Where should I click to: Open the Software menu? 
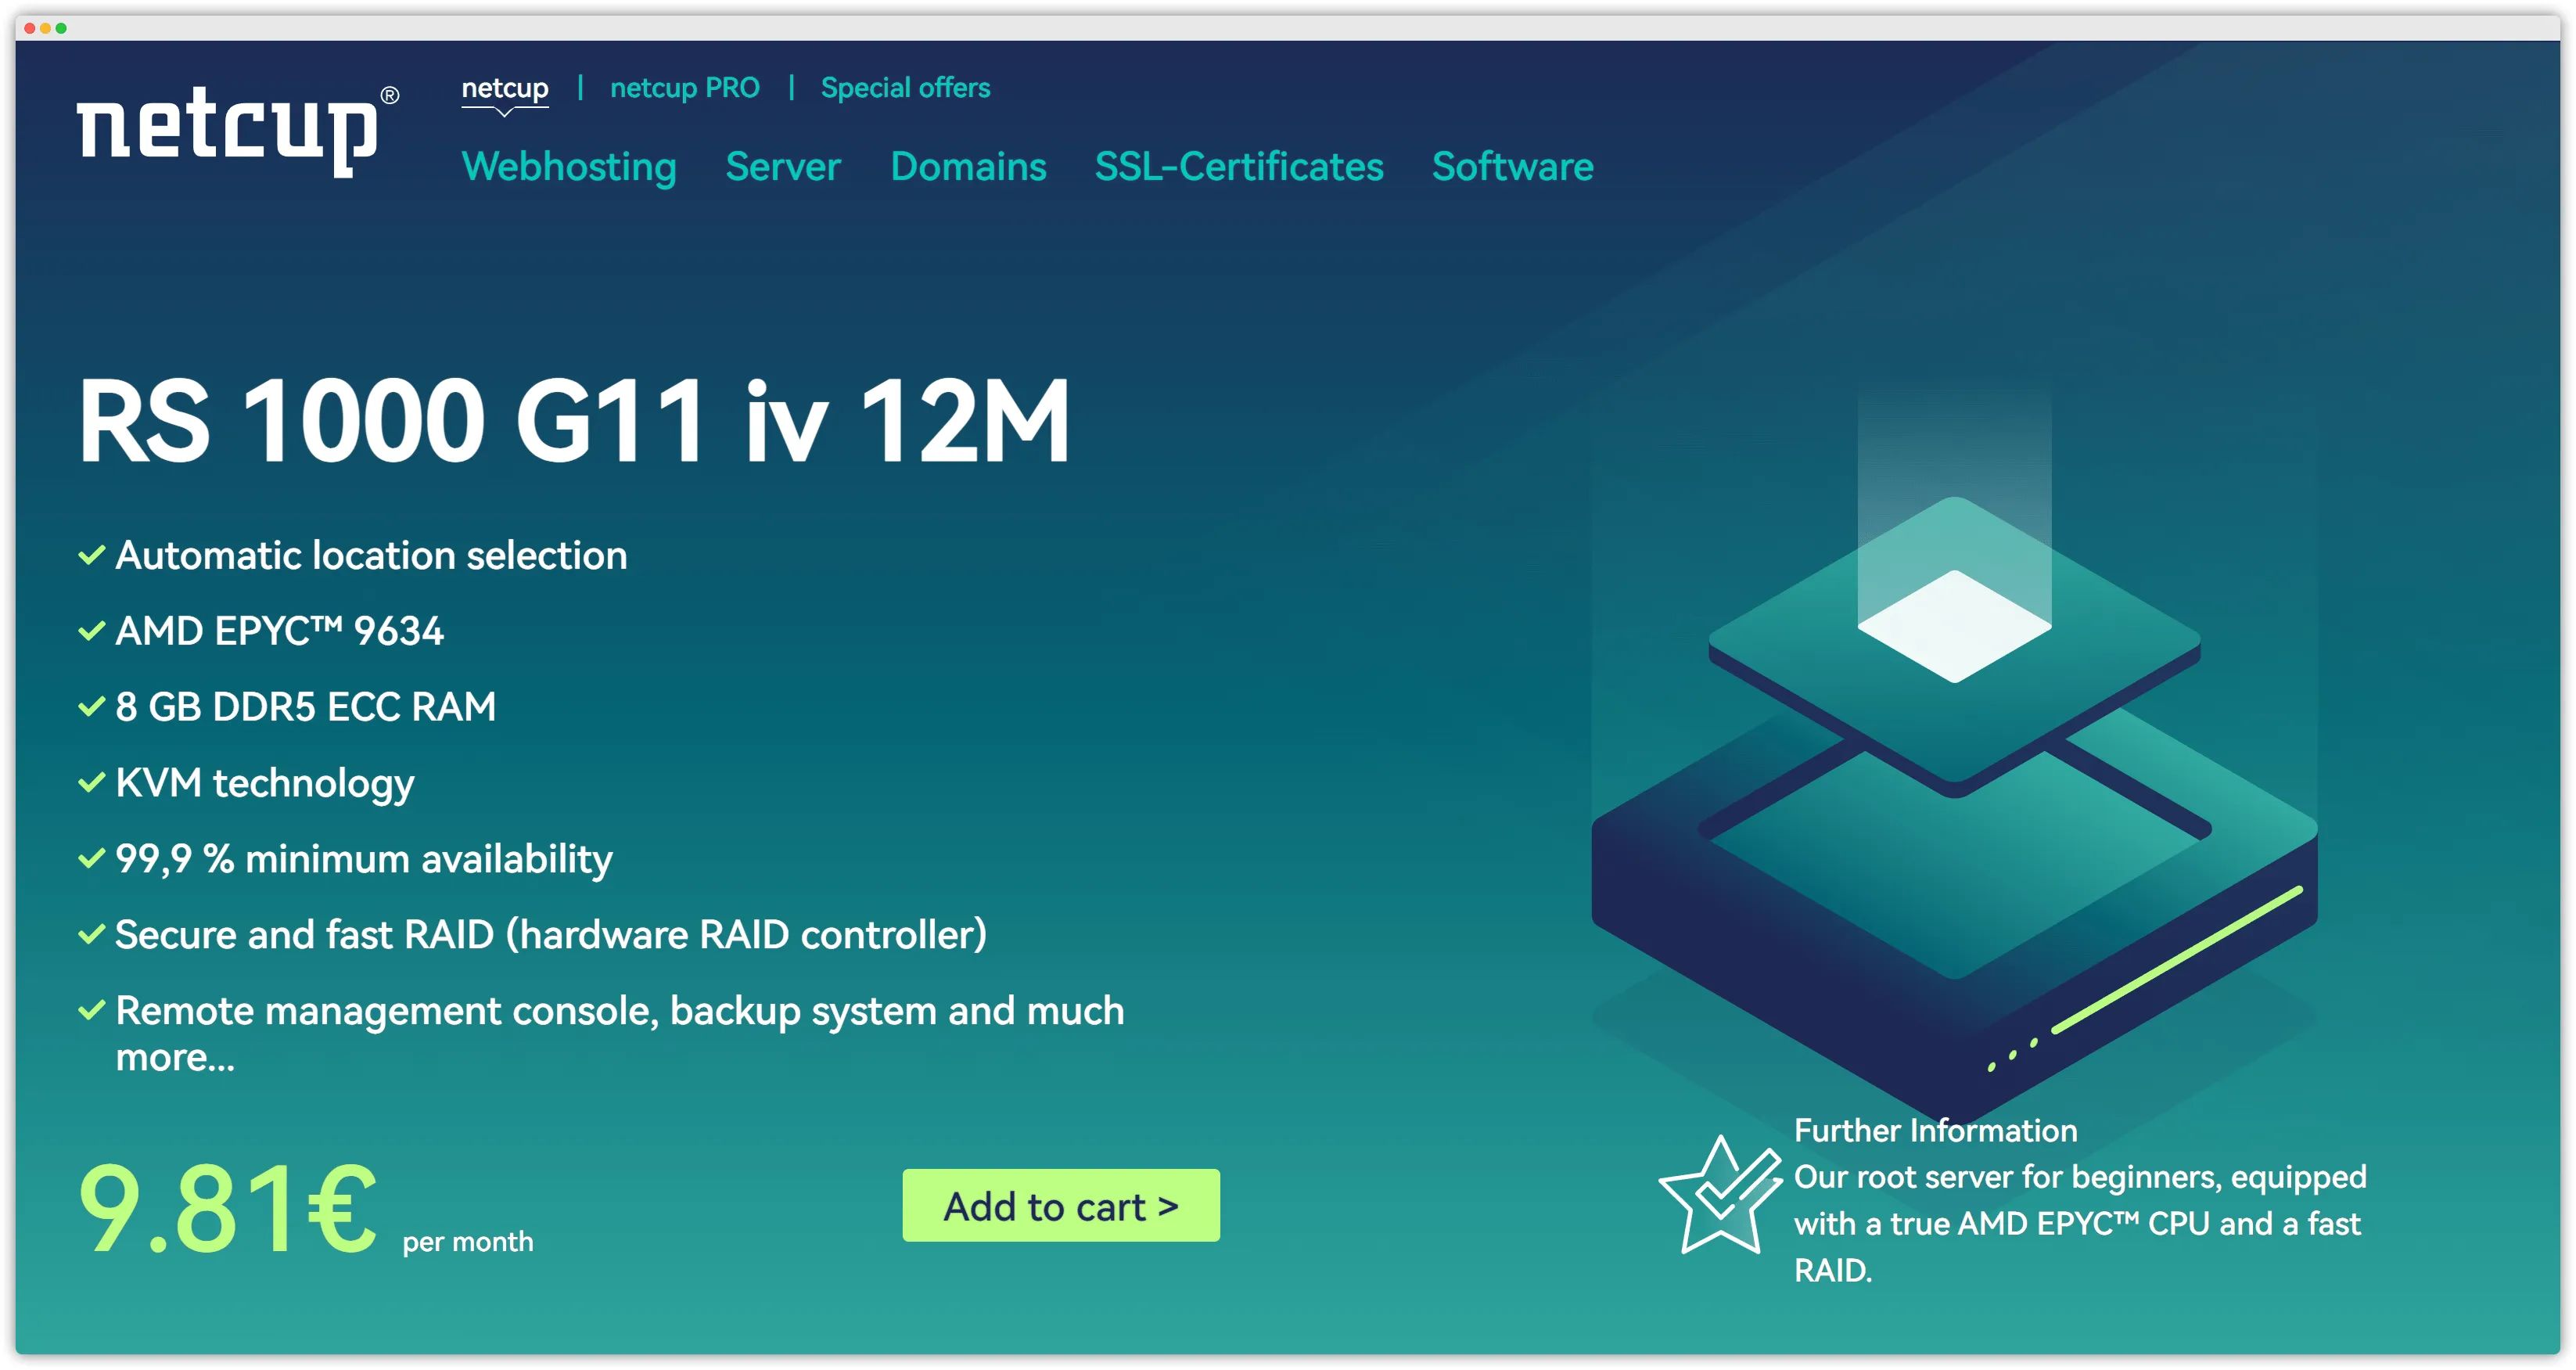click(x=1512, y=166)
